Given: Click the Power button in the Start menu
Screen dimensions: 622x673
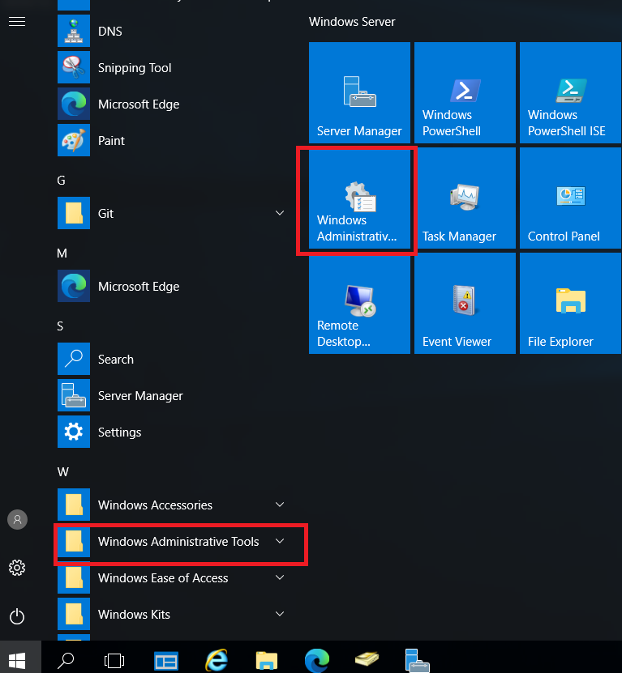Looking at the screenshot, I should 17,617.
